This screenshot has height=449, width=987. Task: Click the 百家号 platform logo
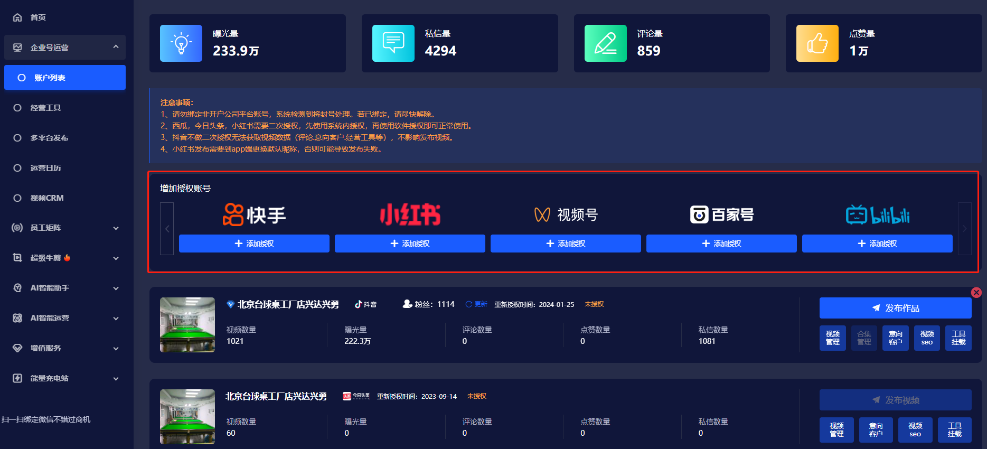pyautogui.click(x=722, y=214)
